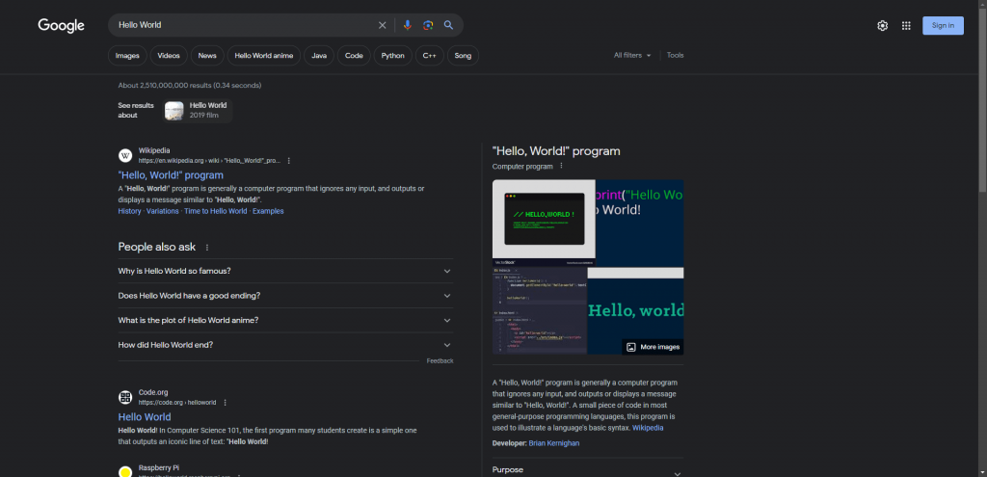Select the Raspberry Pi site favicon
This screenshot has height=477, width=987.
point(125,471)
